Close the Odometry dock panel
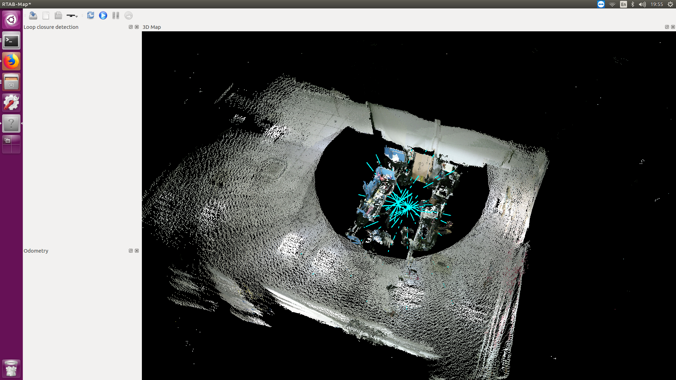Screen dimensions: 676x380 [137, 251]
